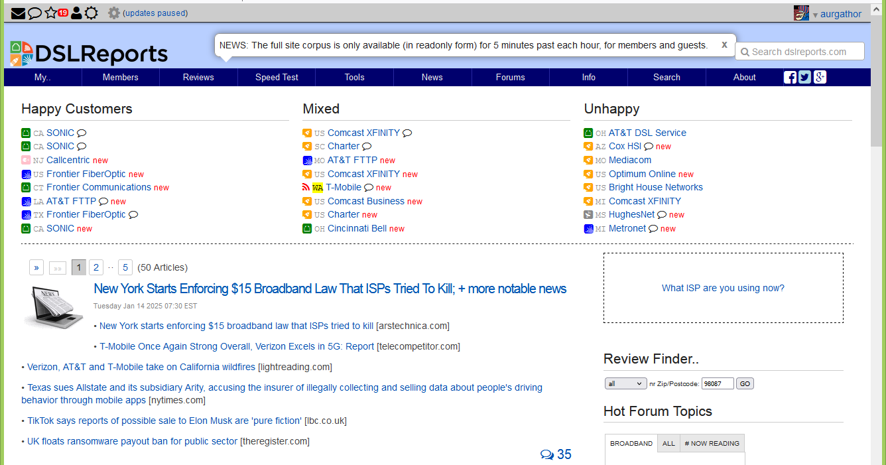Go to Speed Test in navigation bar

(277, 77)
